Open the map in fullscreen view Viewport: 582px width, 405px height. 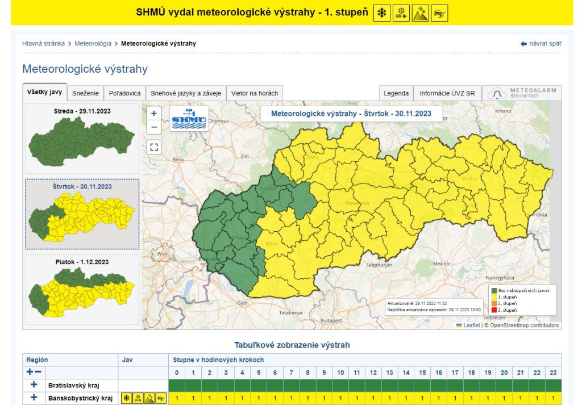pos(154,148)
